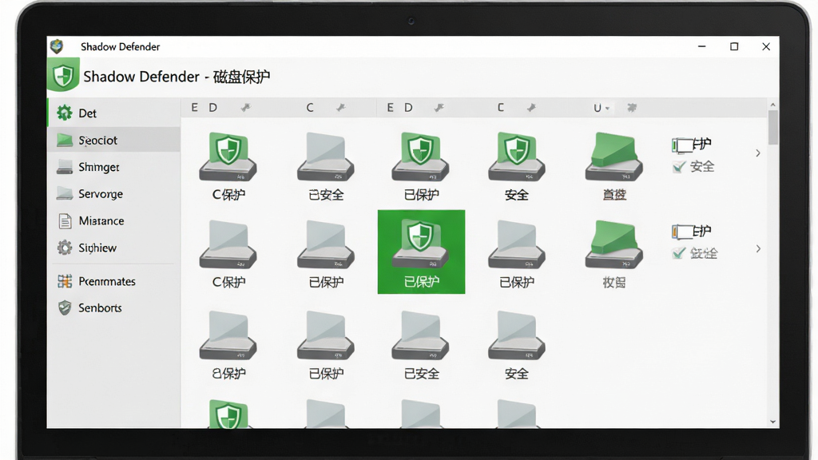Go to the Servorge sidebar section
The image size is (818, 460).
pos(113,193)
